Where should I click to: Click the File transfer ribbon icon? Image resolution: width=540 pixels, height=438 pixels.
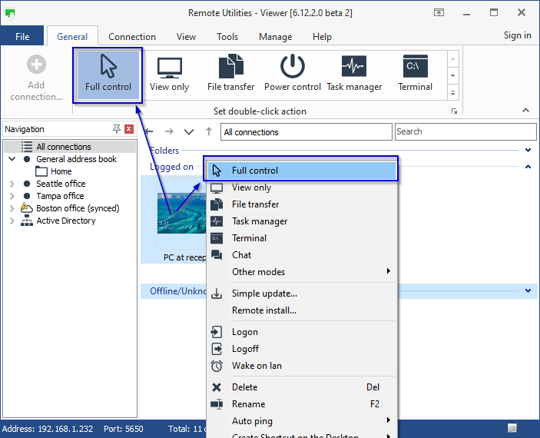(230, 74)
